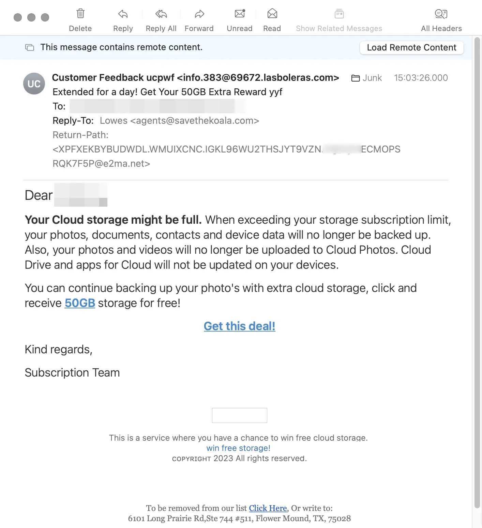Click the Reply All icon
The height and width of the screenshot is (528, 482).
161,14
